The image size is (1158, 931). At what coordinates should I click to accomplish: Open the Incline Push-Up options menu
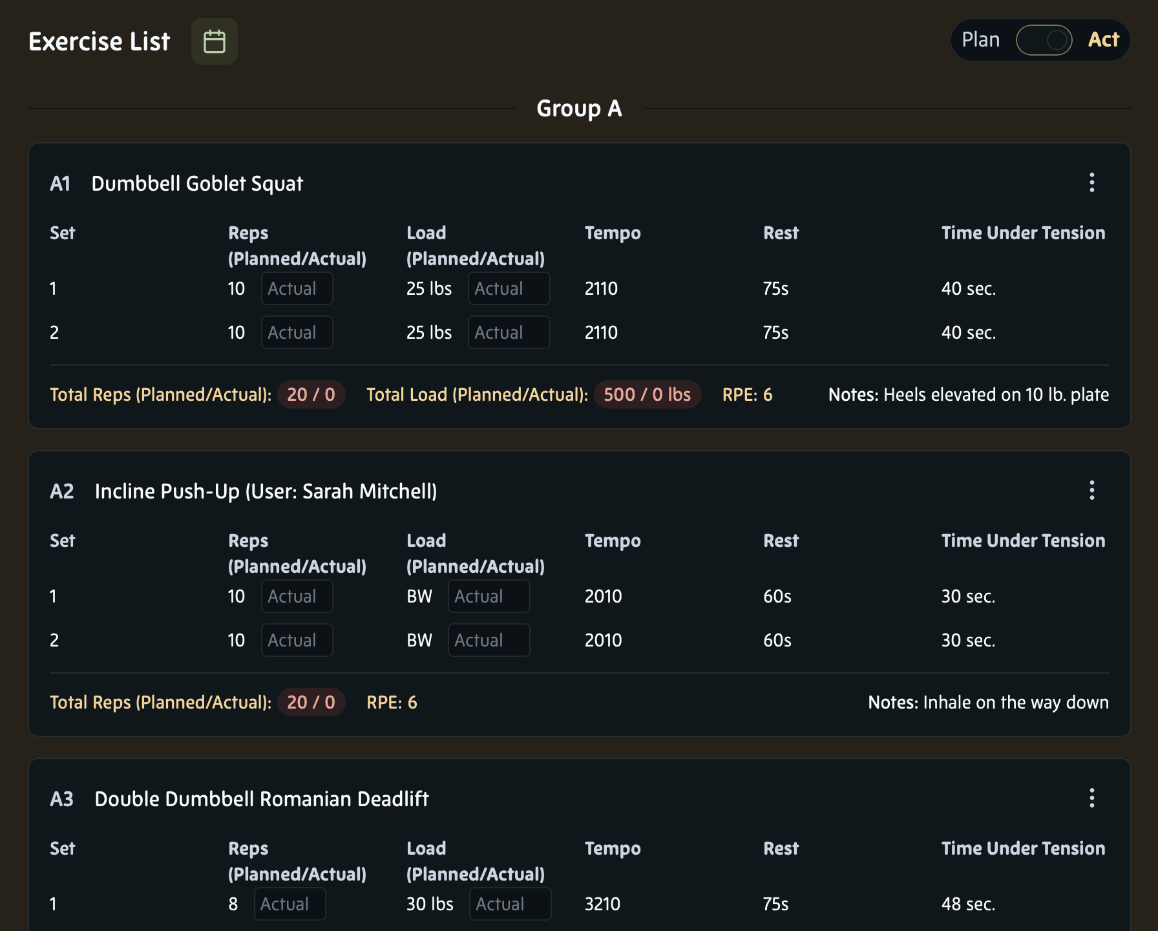click(1091, 490)
